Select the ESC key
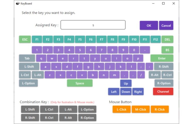193x124 pixels. click(x=25, y=39)
